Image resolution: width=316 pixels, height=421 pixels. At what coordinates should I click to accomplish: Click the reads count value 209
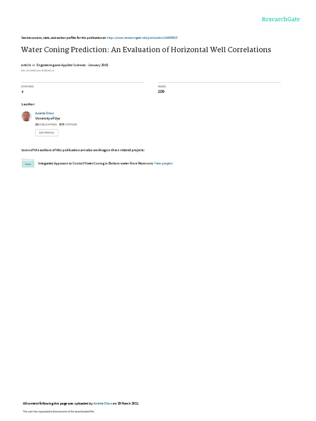click(161, 92)
